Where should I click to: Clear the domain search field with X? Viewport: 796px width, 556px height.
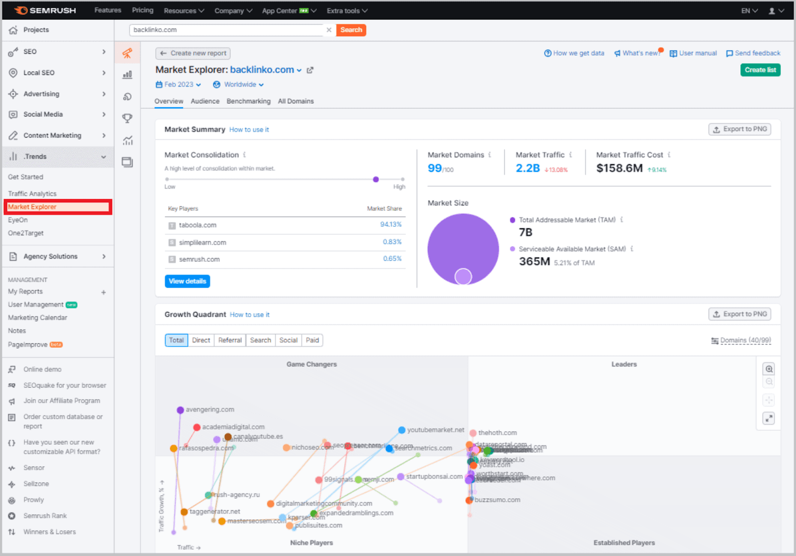329,30
